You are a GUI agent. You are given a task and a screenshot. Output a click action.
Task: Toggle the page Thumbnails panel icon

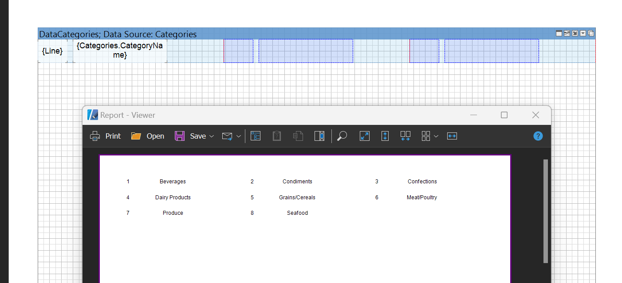(319, 136)
